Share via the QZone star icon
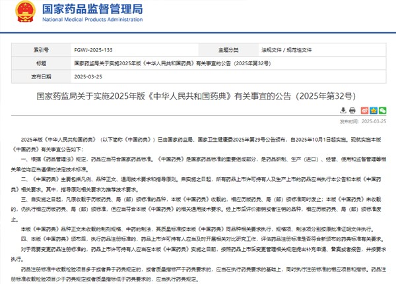The height and width of the screenshot is (284, 396). pos(374,111)
